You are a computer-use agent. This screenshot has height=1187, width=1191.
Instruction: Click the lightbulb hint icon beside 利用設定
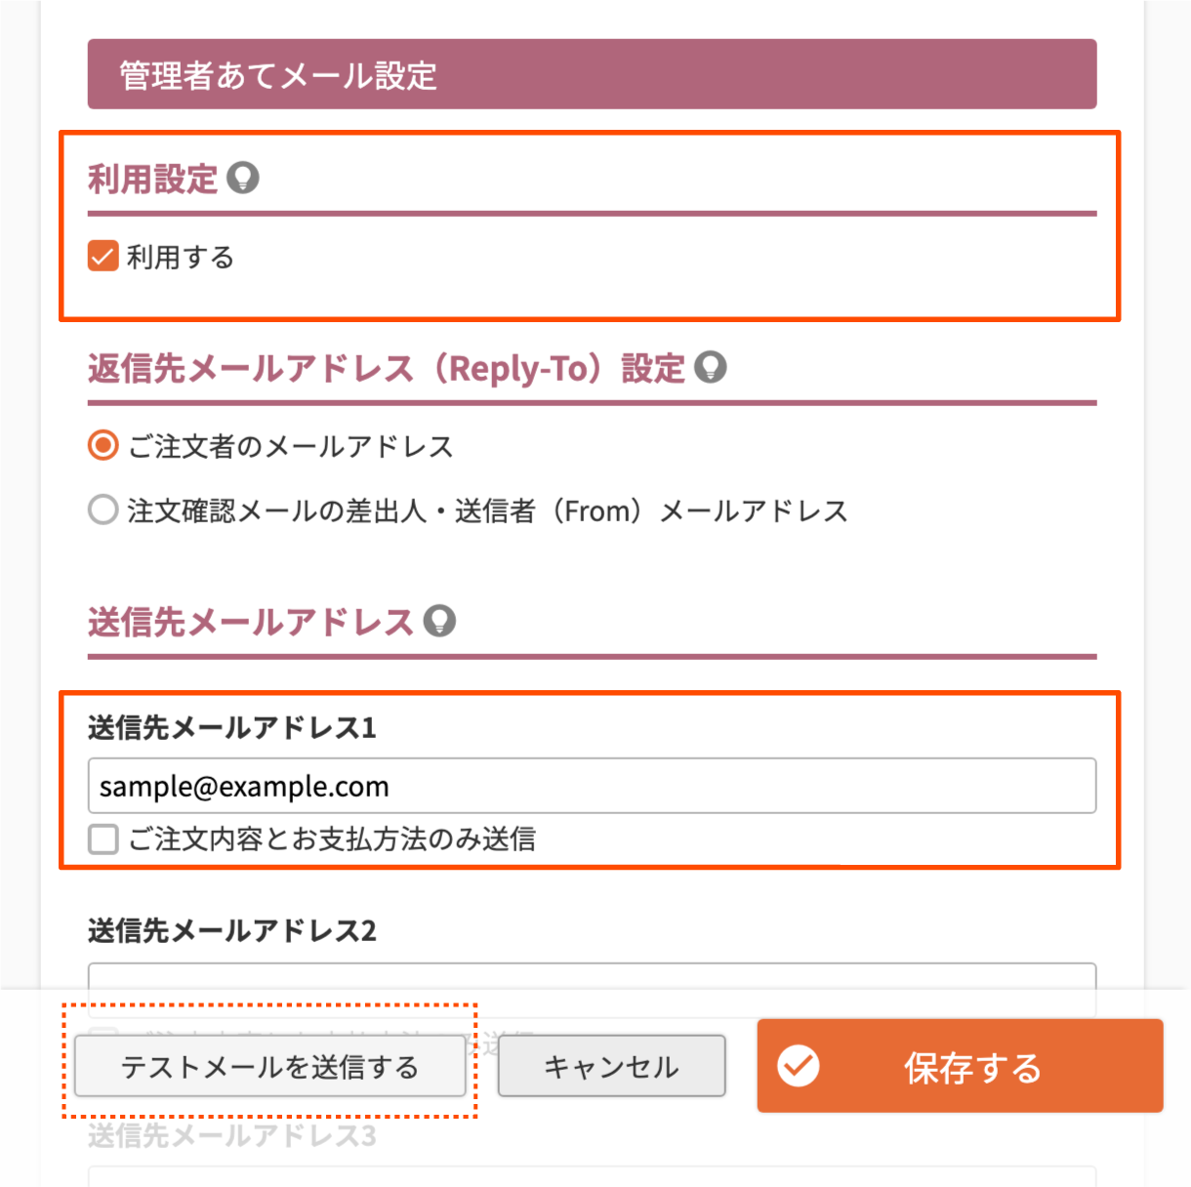pyautogui.click(x=243, y=178)
